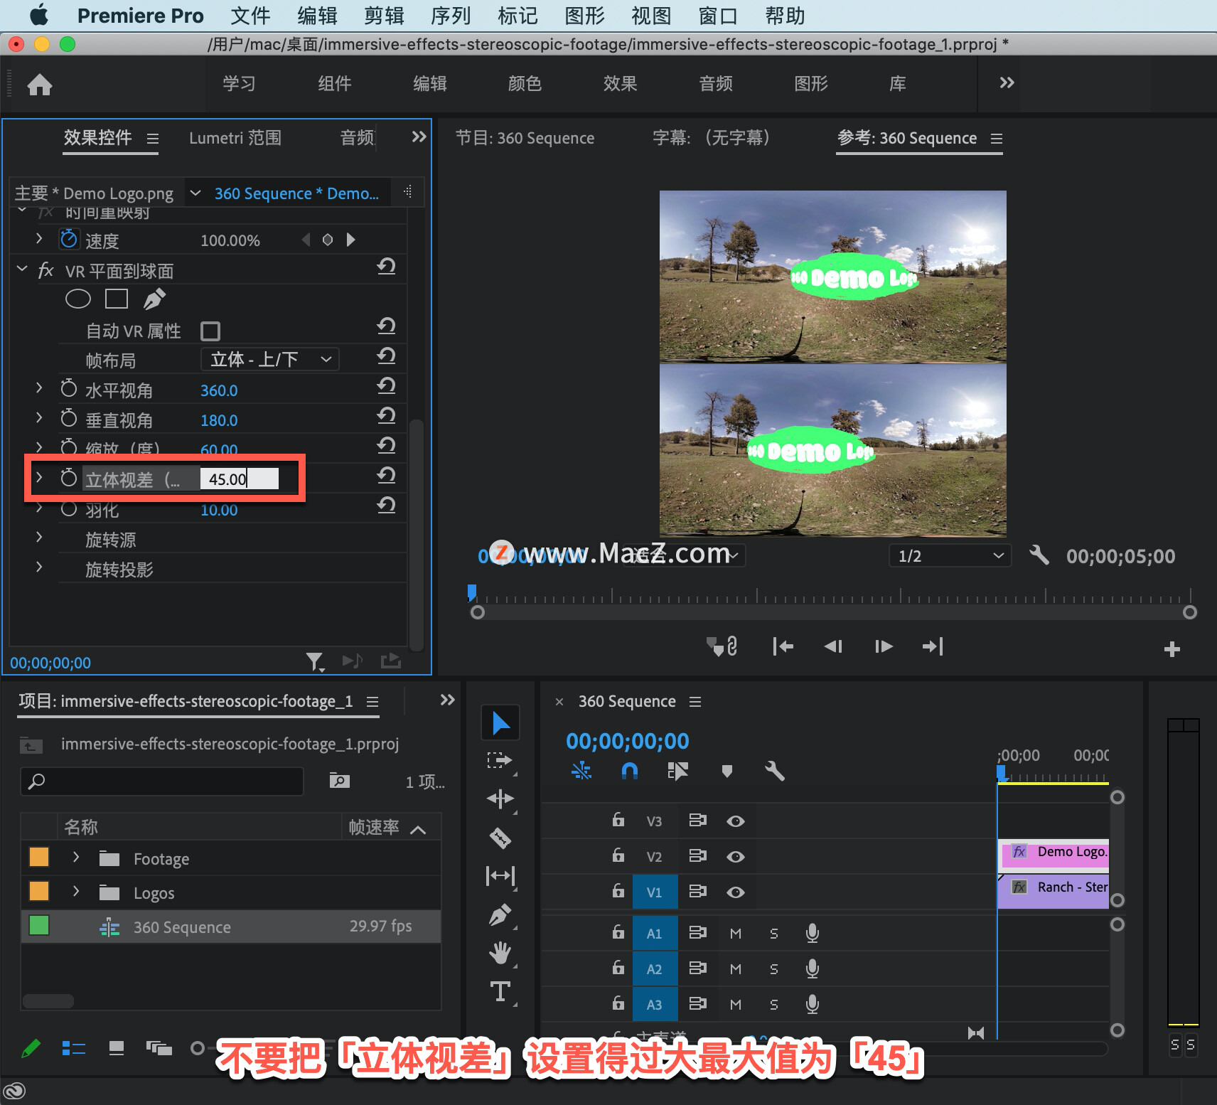The image size is (1217, 1105).
Task: Switch to 效果 workspace
Action: tap(620, 84)
